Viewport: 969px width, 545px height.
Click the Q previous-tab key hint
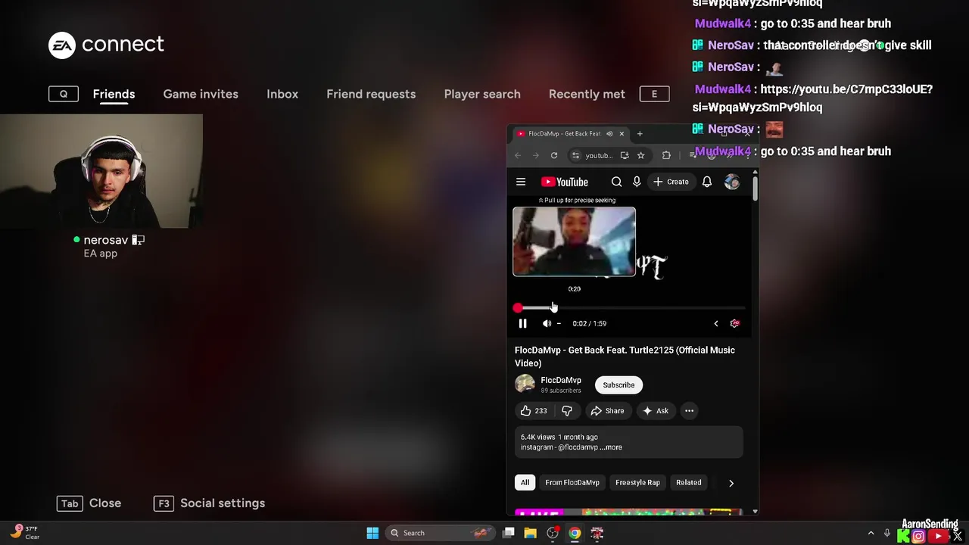tap(64, 94)
